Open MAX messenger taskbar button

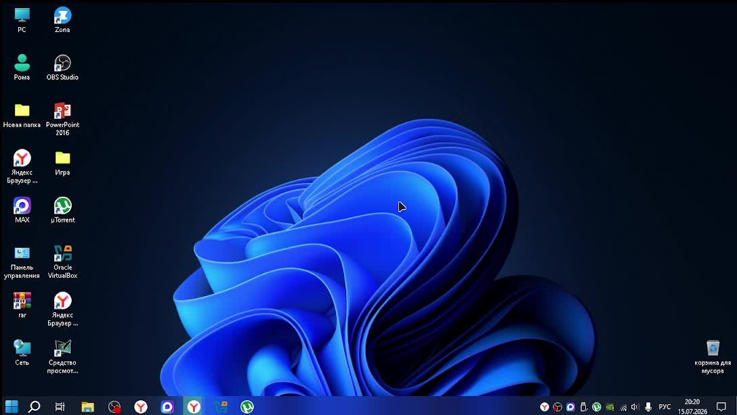[x=167, y=407]
